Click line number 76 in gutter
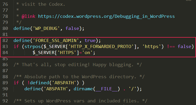 click(5, 4)
